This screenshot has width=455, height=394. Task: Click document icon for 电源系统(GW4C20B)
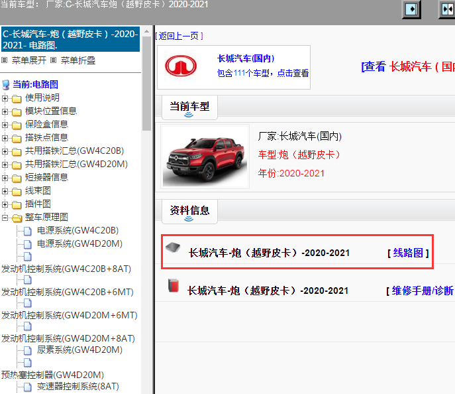[28, 231]
